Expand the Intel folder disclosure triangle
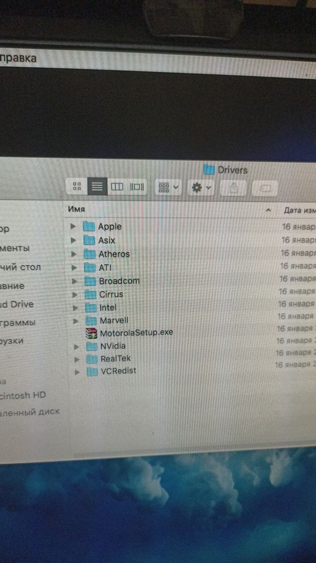 76,307
